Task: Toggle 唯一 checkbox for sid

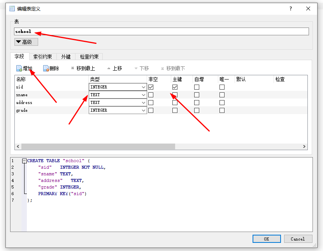Action: pos(222,87)
